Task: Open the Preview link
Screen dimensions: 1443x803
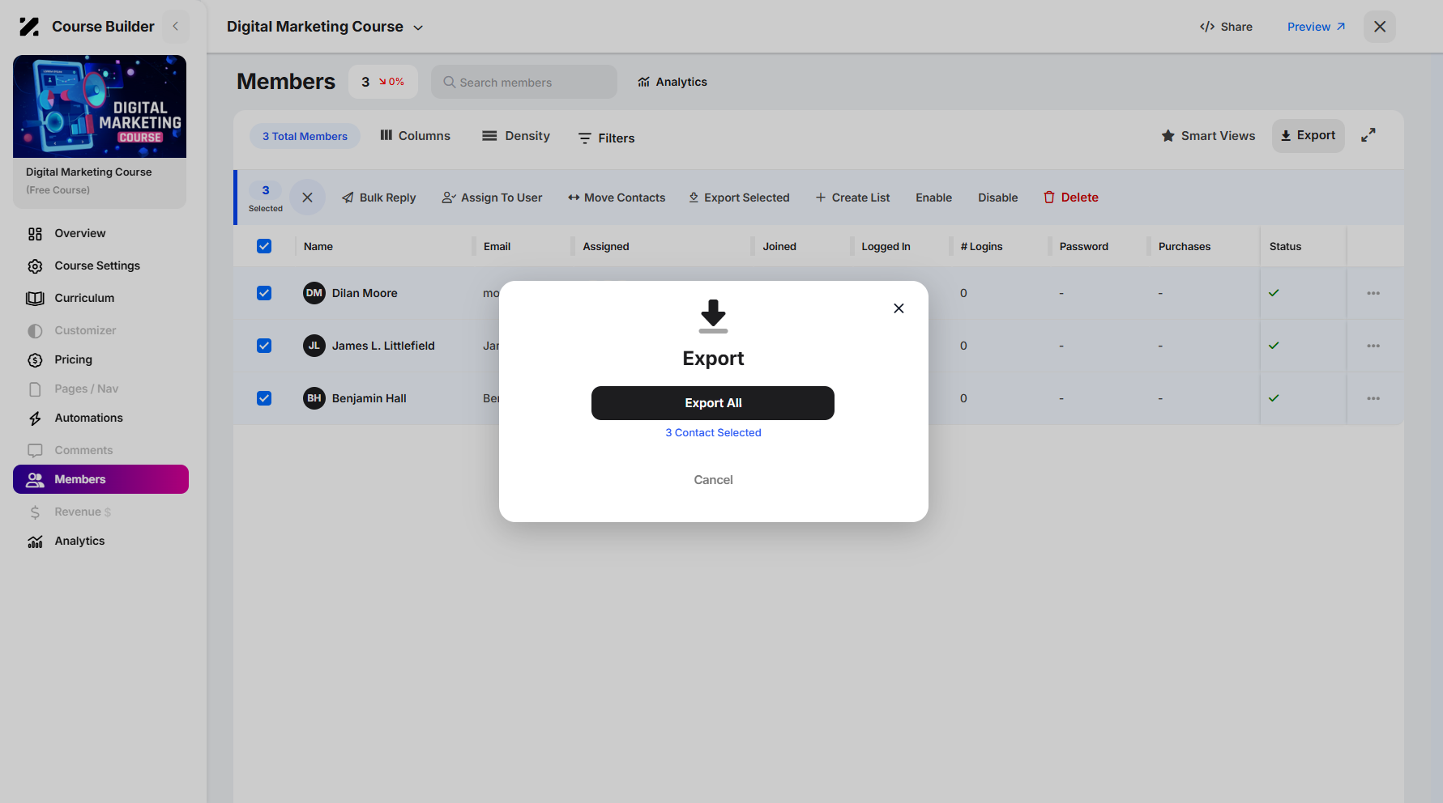Action: pos(1316,27)
